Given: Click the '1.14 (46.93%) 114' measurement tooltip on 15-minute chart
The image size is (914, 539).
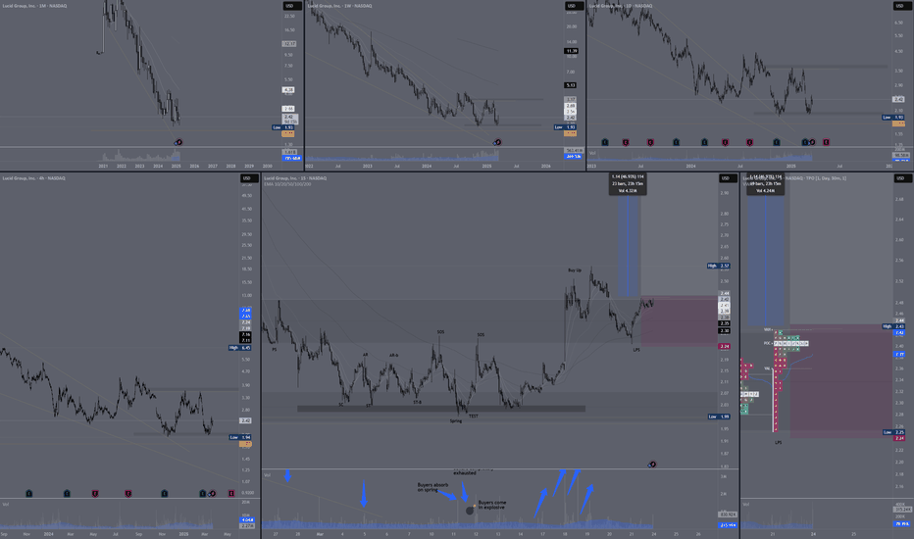Looking at the screenshot, I should pyautogui.click(x=628, y=183).
